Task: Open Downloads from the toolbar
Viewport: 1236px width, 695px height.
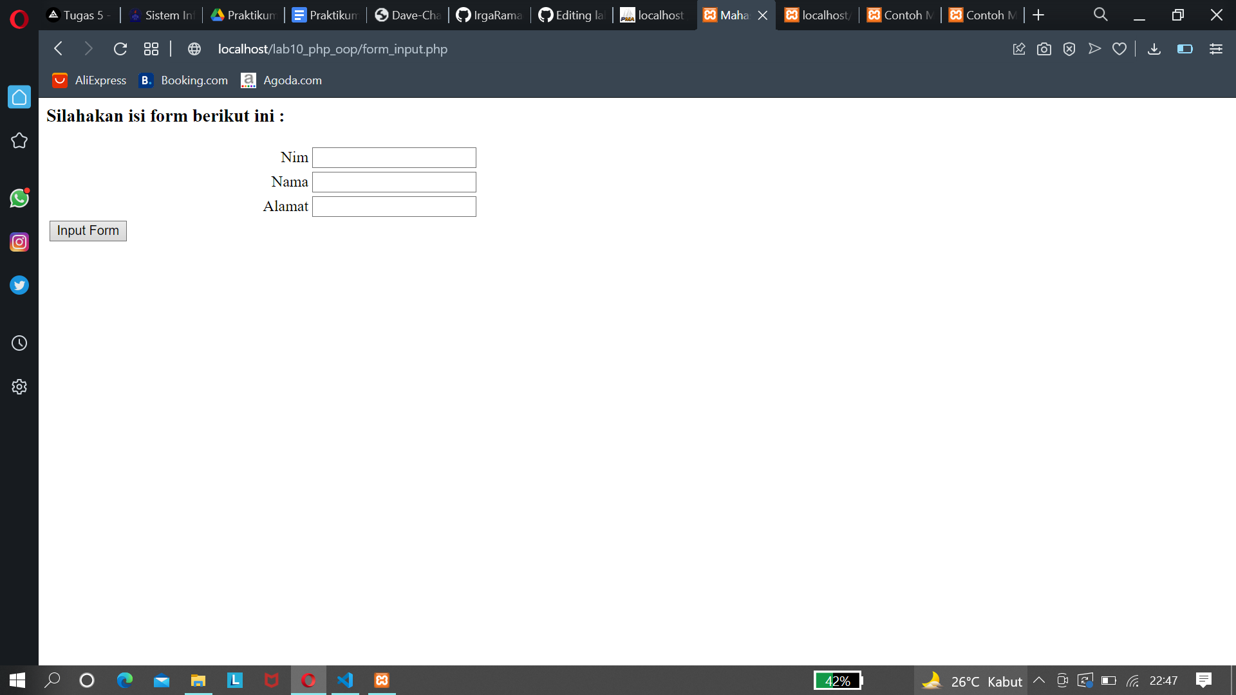Action: tap(1154, 48)
